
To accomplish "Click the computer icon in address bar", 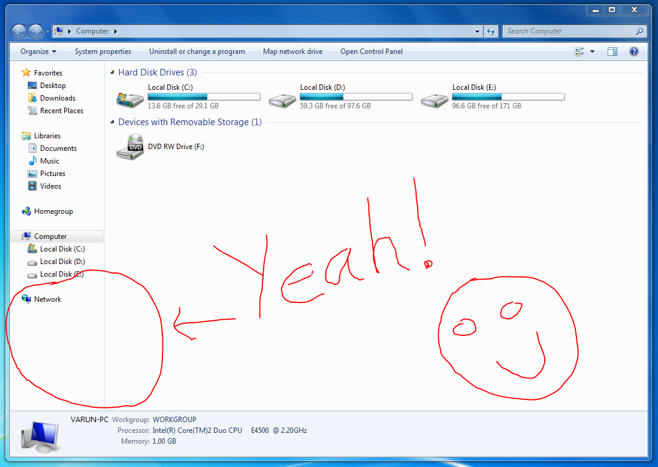I will pos(59,31).
